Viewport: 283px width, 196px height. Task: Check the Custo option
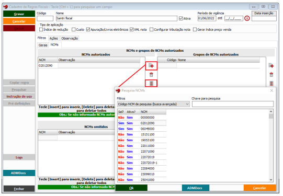click(x=73, y=29)
